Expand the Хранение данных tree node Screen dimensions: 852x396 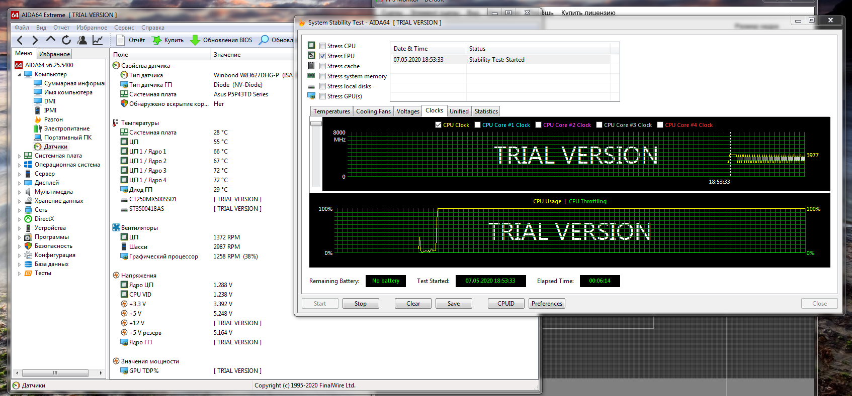click(20, 201)
